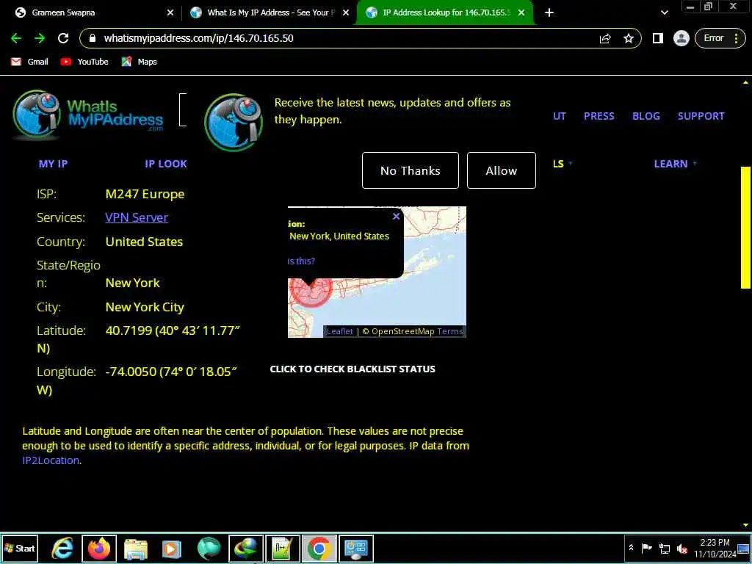752x564 pixels.
Task: Open the media player taskbar icon
Action: tap(171, 548)
